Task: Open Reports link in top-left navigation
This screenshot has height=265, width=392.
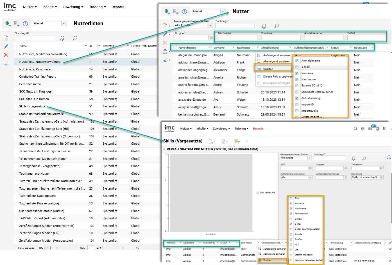Action: click(118, 7)
